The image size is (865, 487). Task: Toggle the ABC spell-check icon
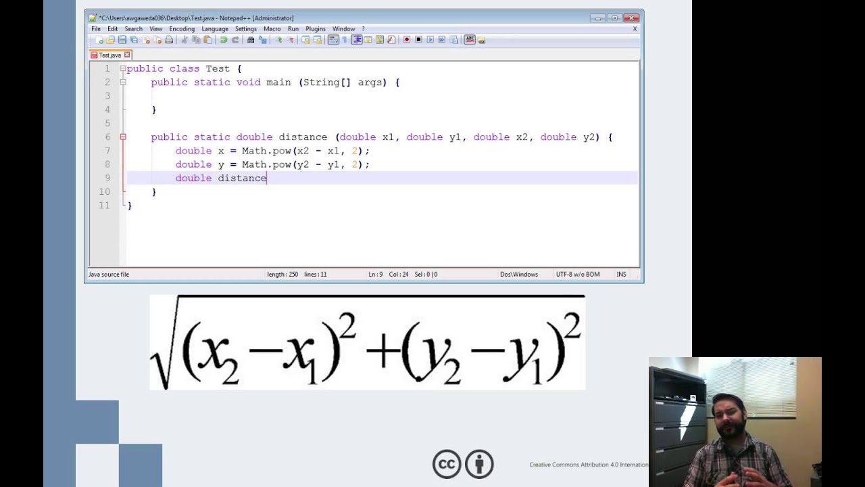click(x=471, y=40)
